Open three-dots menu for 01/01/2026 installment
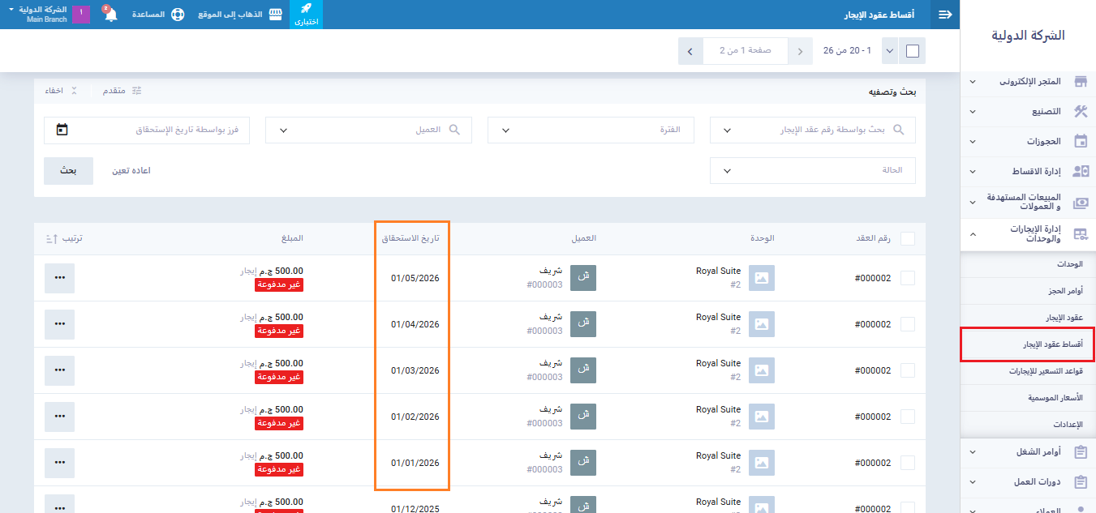 [x=59, y=463]
